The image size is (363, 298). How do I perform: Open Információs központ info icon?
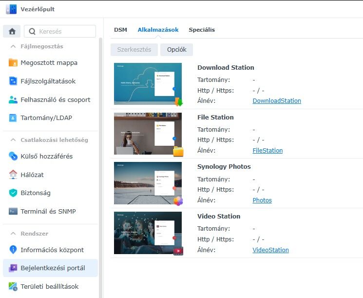[13, 250]
